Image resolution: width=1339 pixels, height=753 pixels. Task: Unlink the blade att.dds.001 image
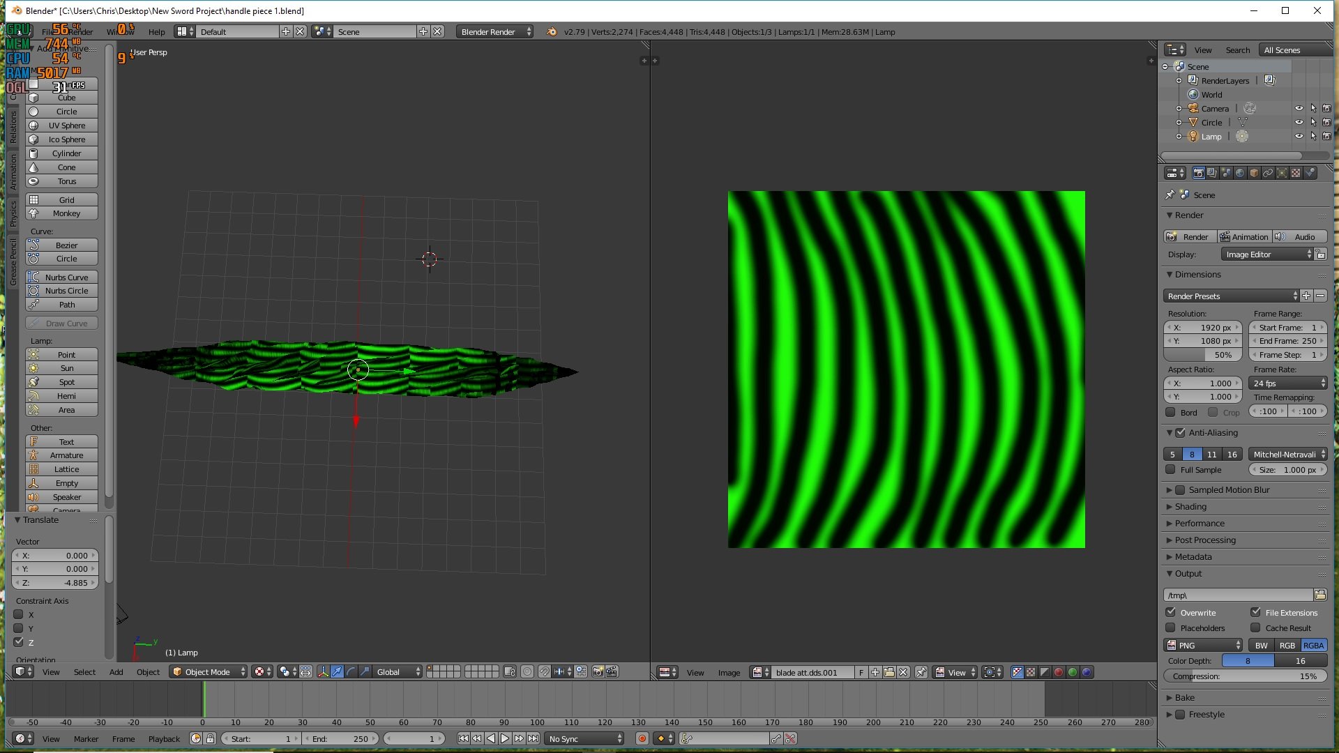(903, 672)
